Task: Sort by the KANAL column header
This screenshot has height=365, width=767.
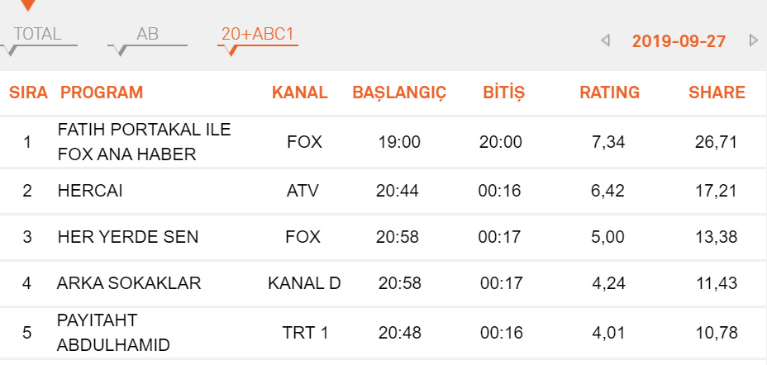Action: [299, 92]
